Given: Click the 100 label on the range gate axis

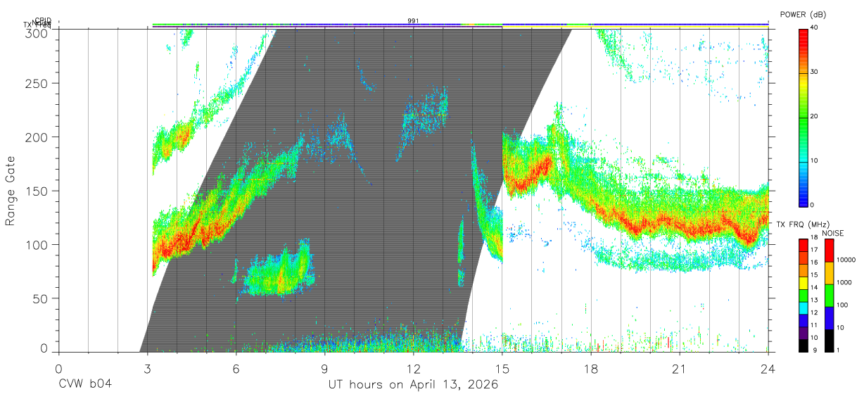Looking at the screenshot, I should coord(37,245).
